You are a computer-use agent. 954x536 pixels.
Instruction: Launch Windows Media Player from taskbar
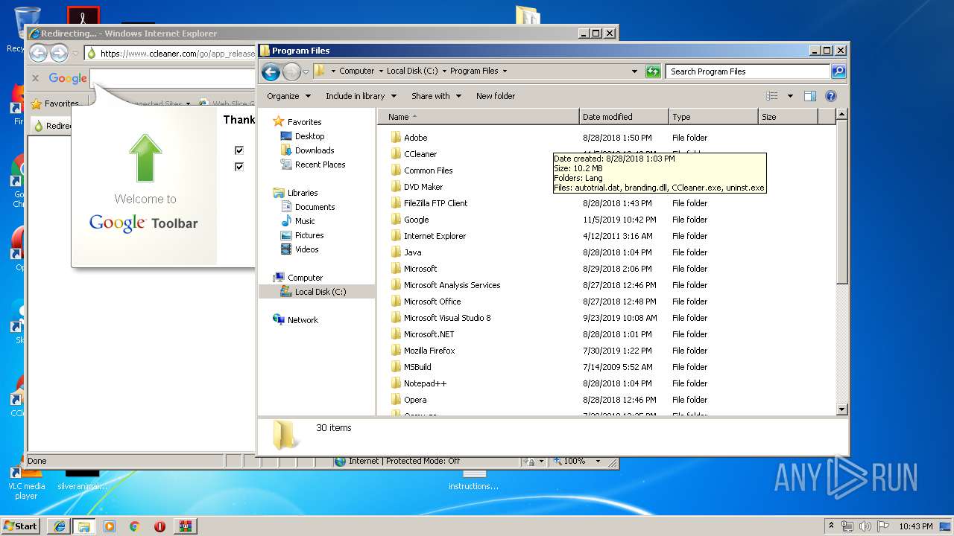pos(110,526)
